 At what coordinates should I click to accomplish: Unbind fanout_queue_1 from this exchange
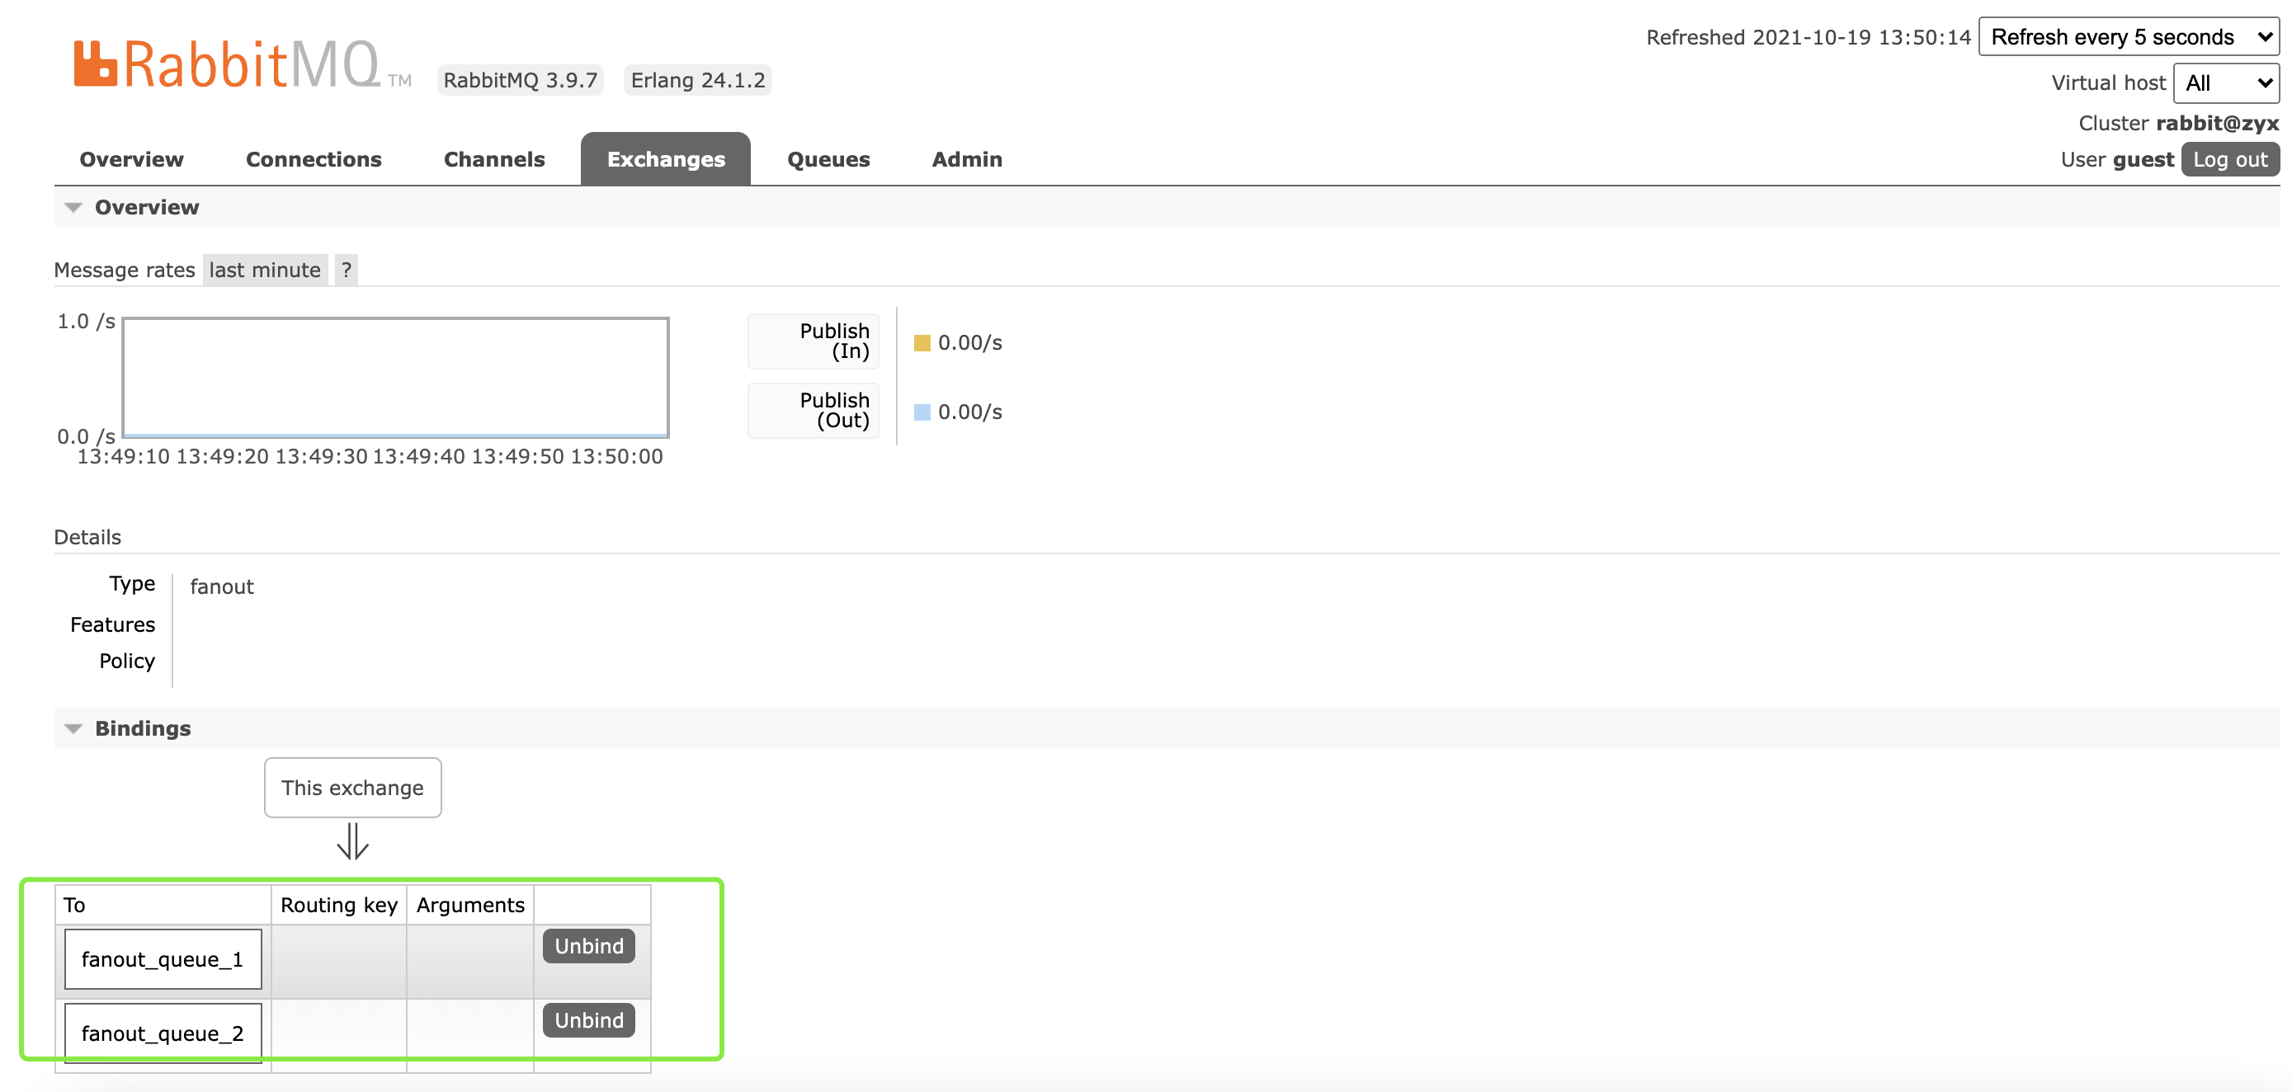589,946
